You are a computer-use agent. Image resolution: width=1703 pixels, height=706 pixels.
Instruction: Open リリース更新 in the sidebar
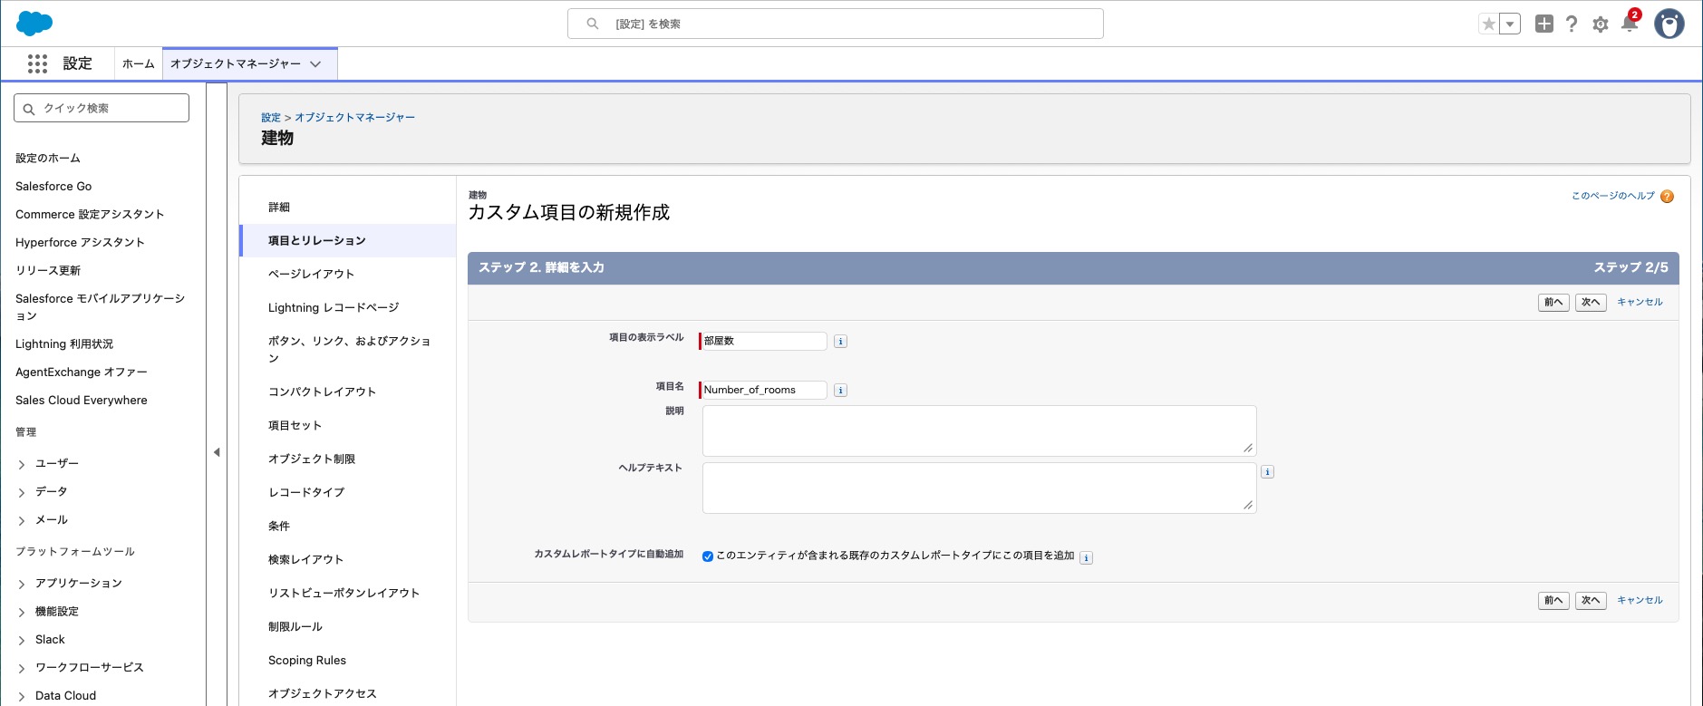pyautogui.click(x=48, y=270)
